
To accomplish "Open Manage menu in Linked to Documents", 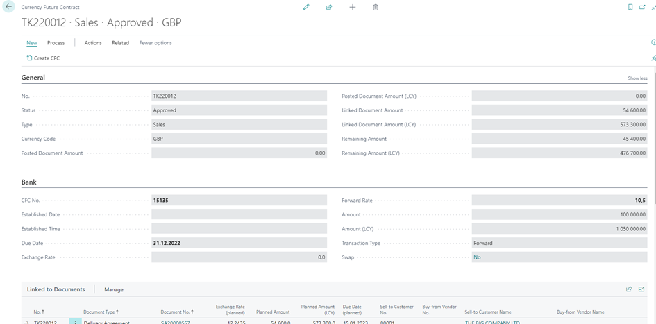I will [114, 289].
